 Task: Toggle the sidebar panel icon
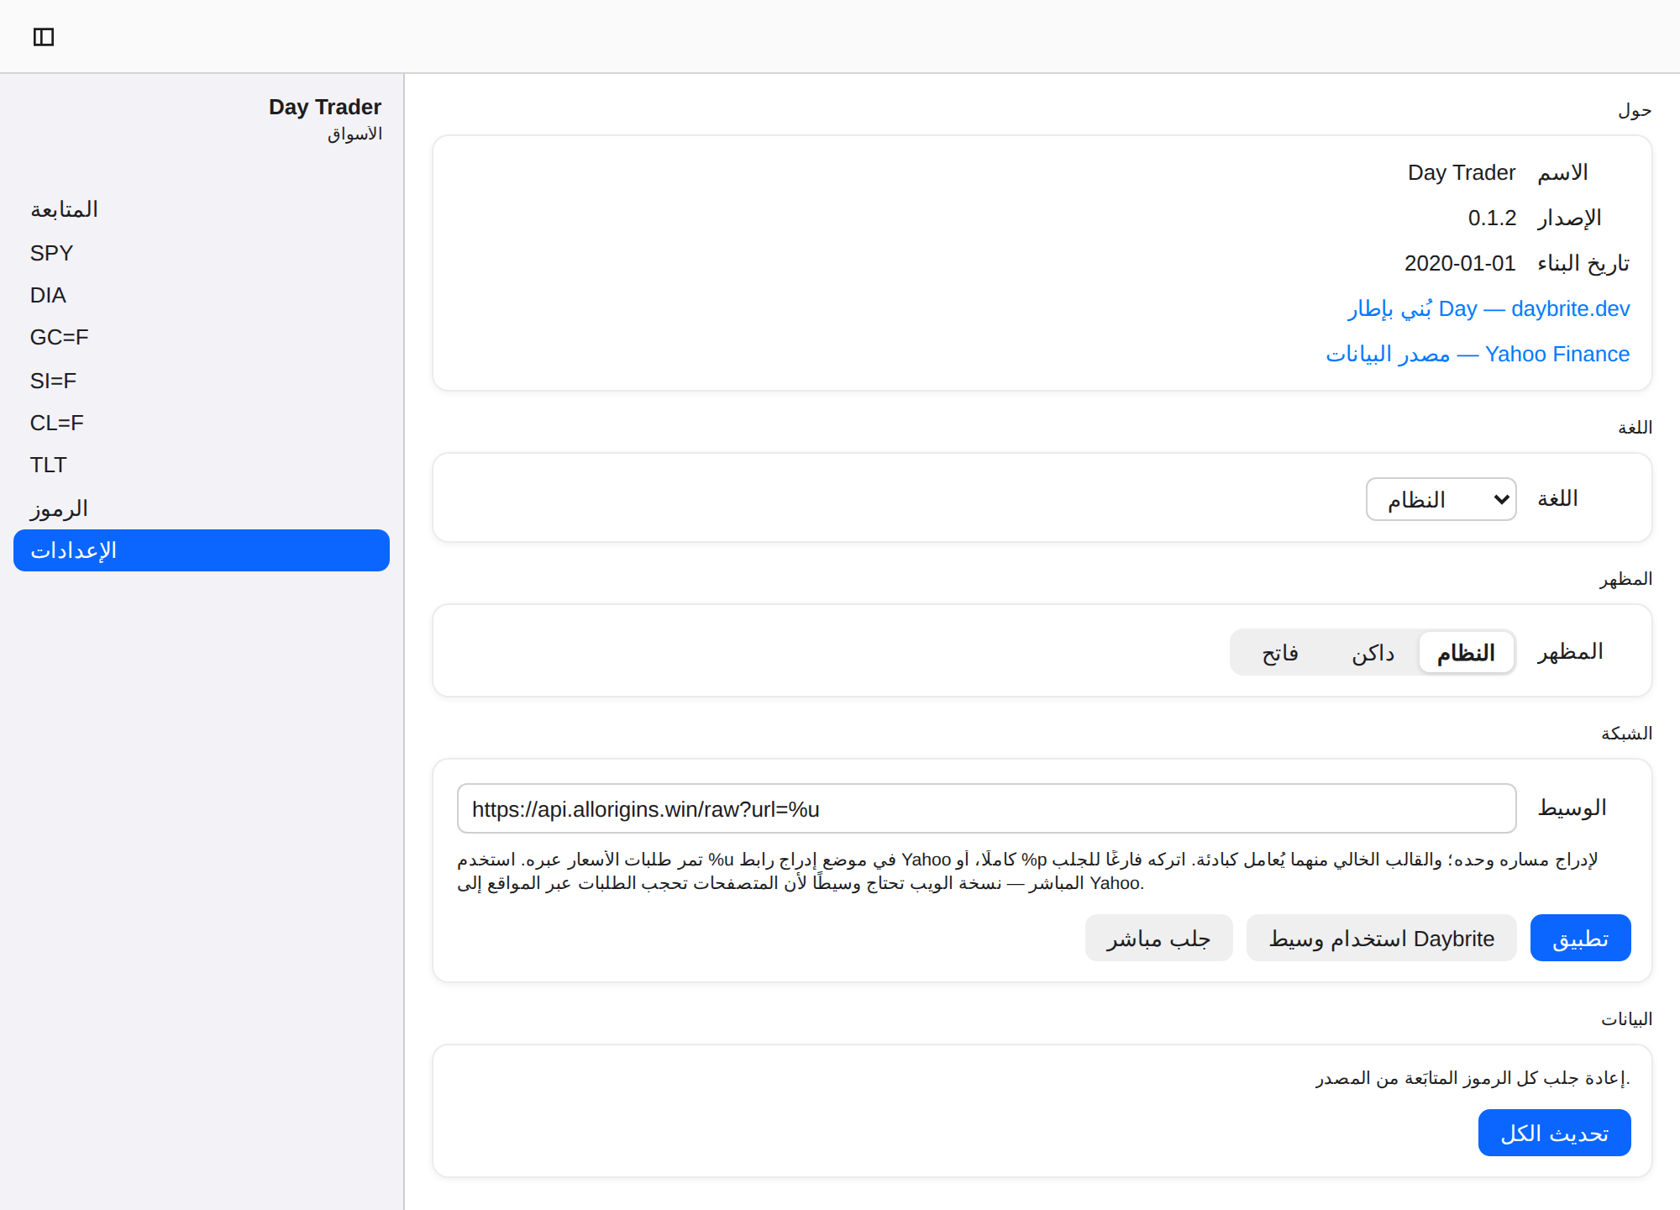pyautogui.click(x=44, y=37)
